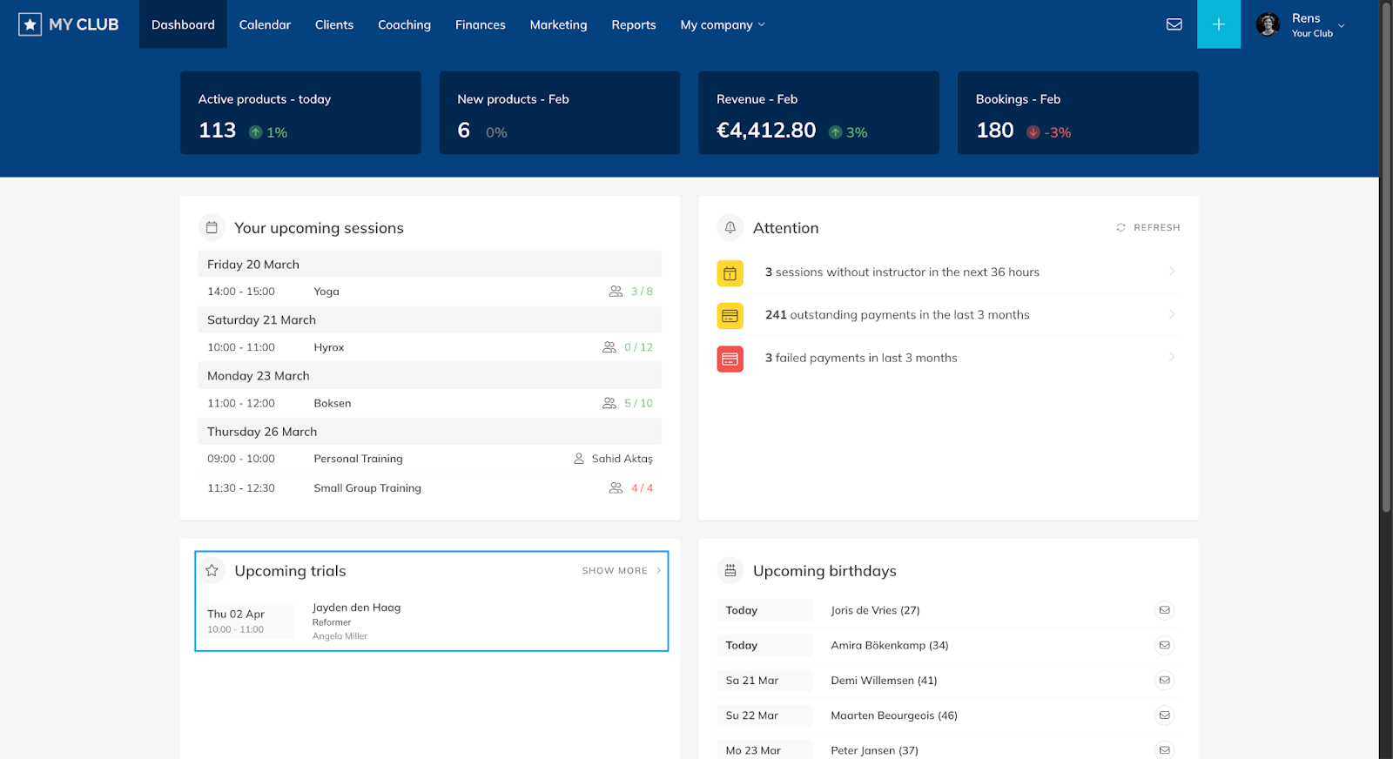
Task: Email Joris de Vries birthday greeting icon
Action: click(x=1164, y=610)
